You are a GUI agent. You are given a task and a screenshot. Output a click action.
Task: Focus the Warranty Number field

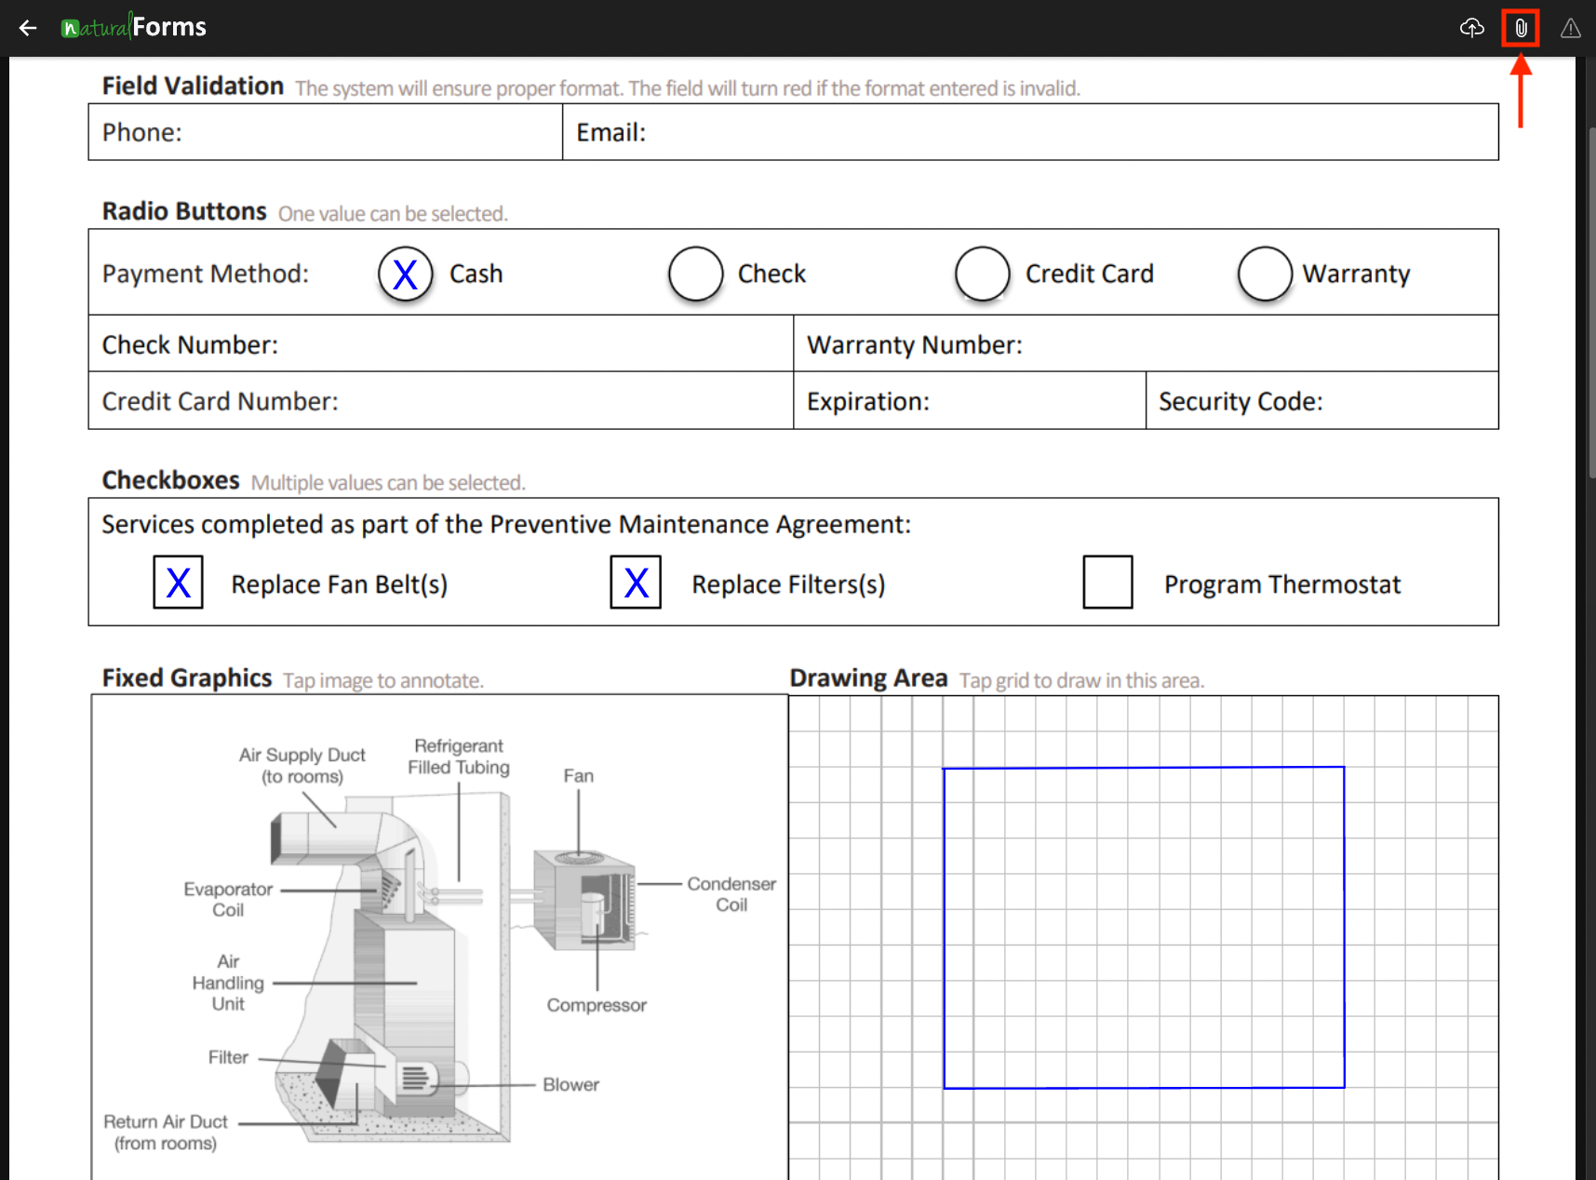[x=1146, y=344]
